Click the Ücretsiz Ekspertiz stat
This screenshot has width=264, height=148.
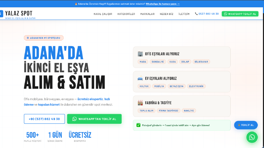coord(80,137)
